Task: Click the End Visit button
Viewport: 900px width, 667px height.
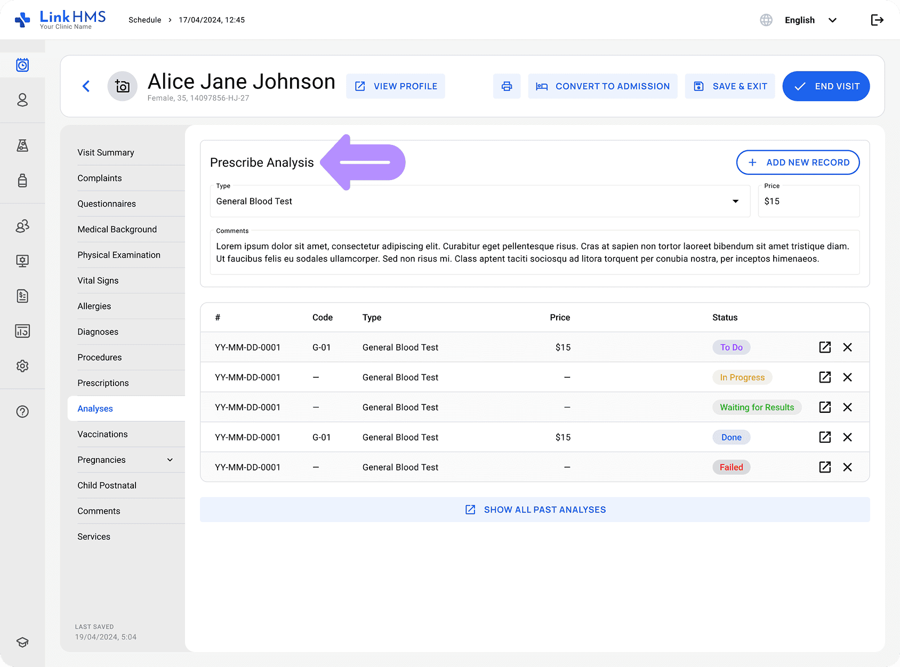Action: click(x=826, y=86)
